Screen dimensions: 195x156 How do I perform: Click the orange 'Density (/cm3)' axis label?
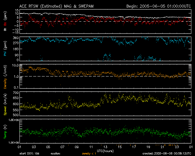pos(5,77)
